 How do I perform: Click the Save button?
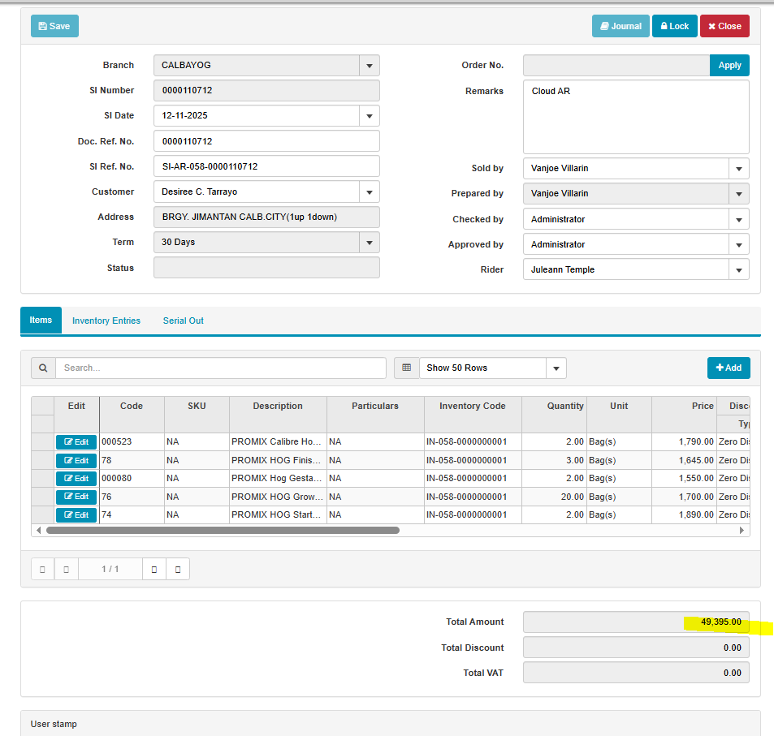pyautogui.click(x=54, y=26)
